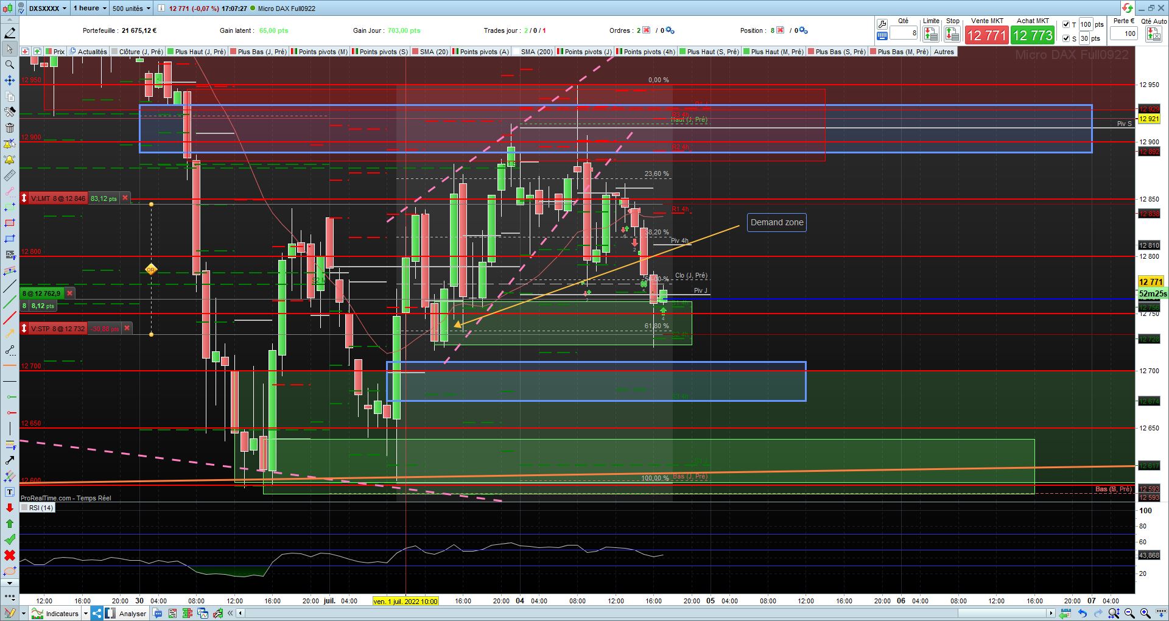Collapse the left drawing toolbar upward
Viewport: 1169px width, 621px height.
10,21
